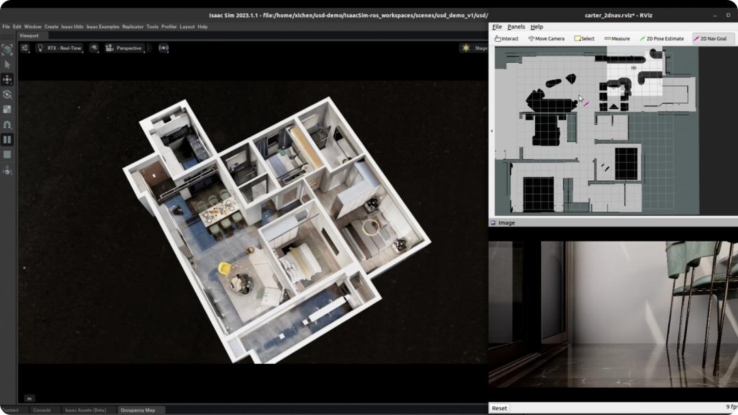
Task: Stop the simulation
Action: coord(7,155)
